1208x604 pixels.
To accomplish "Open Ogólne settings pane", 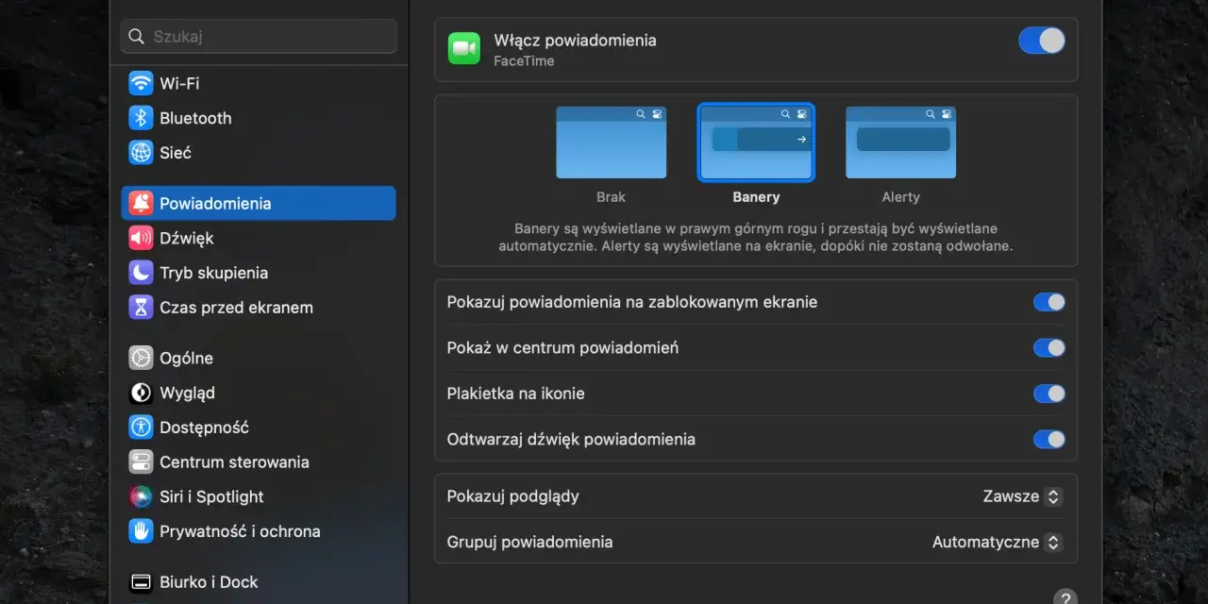I will (x=259, y=358).
